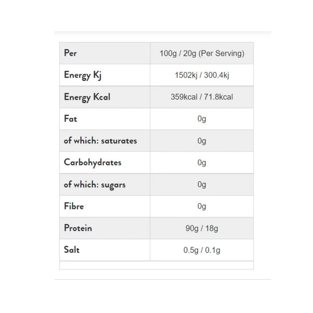Click the 0g value in the Fat row
The width and height of the screenshot is (313, 313).
pos(202,119)
